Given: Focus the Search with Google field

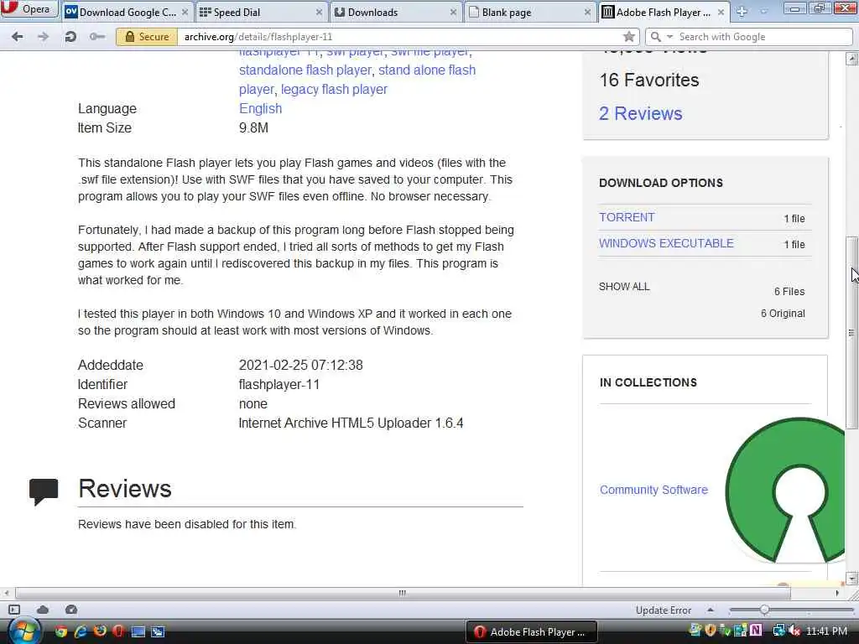Looking at the screenshot, I should [763, 37].
